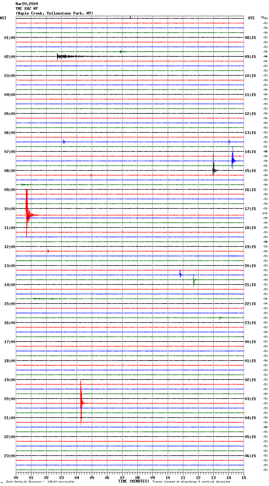Screen dimensions: 269x486
Task: Click minute 03 tick label on bottom axis
Action: tap(61, 477)
